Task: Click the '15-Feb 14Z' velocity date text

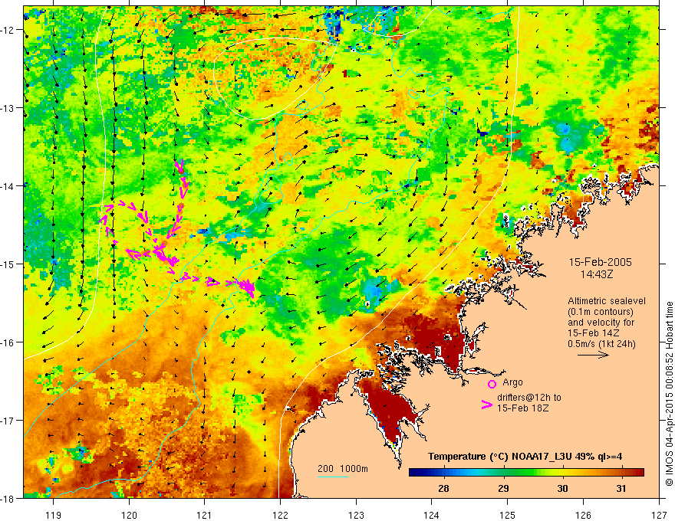Action: click(594, 333)
